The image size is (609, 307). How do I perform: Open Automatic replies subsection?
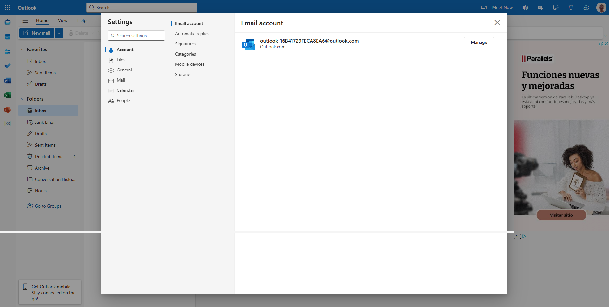192,34
